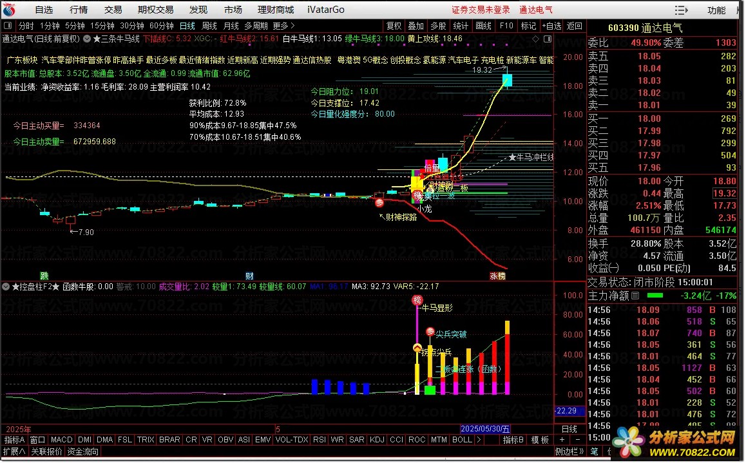Click the 2025/05/30/五 date marker
This screenshot has height=463, width=746.
pos(485,428)
